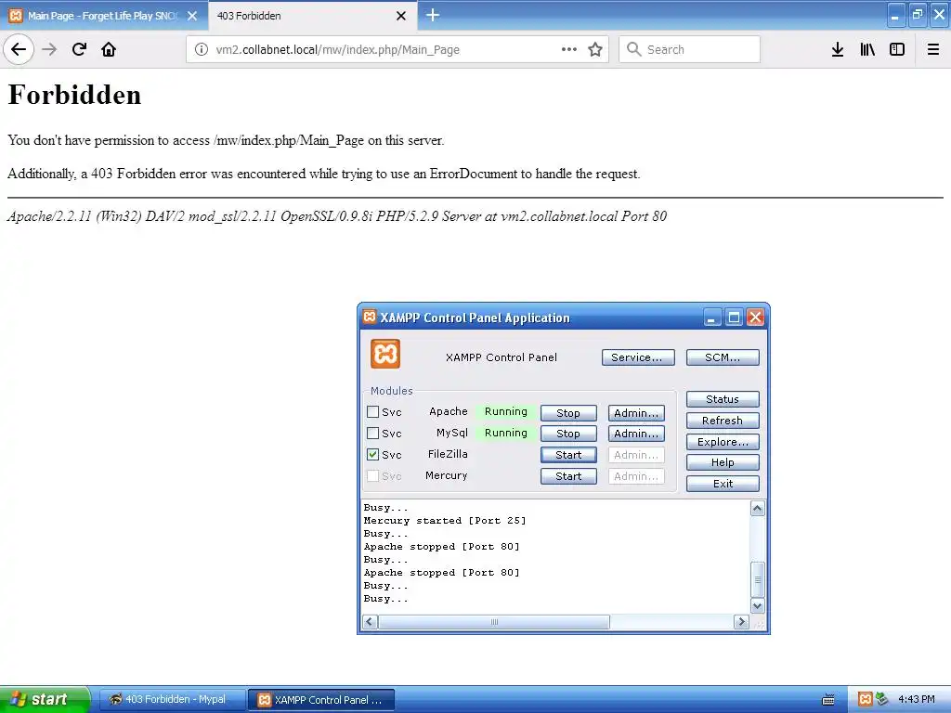Go back to the previous page
The width and height of the screenshot is (951, 713).
(x=19, y=49)
